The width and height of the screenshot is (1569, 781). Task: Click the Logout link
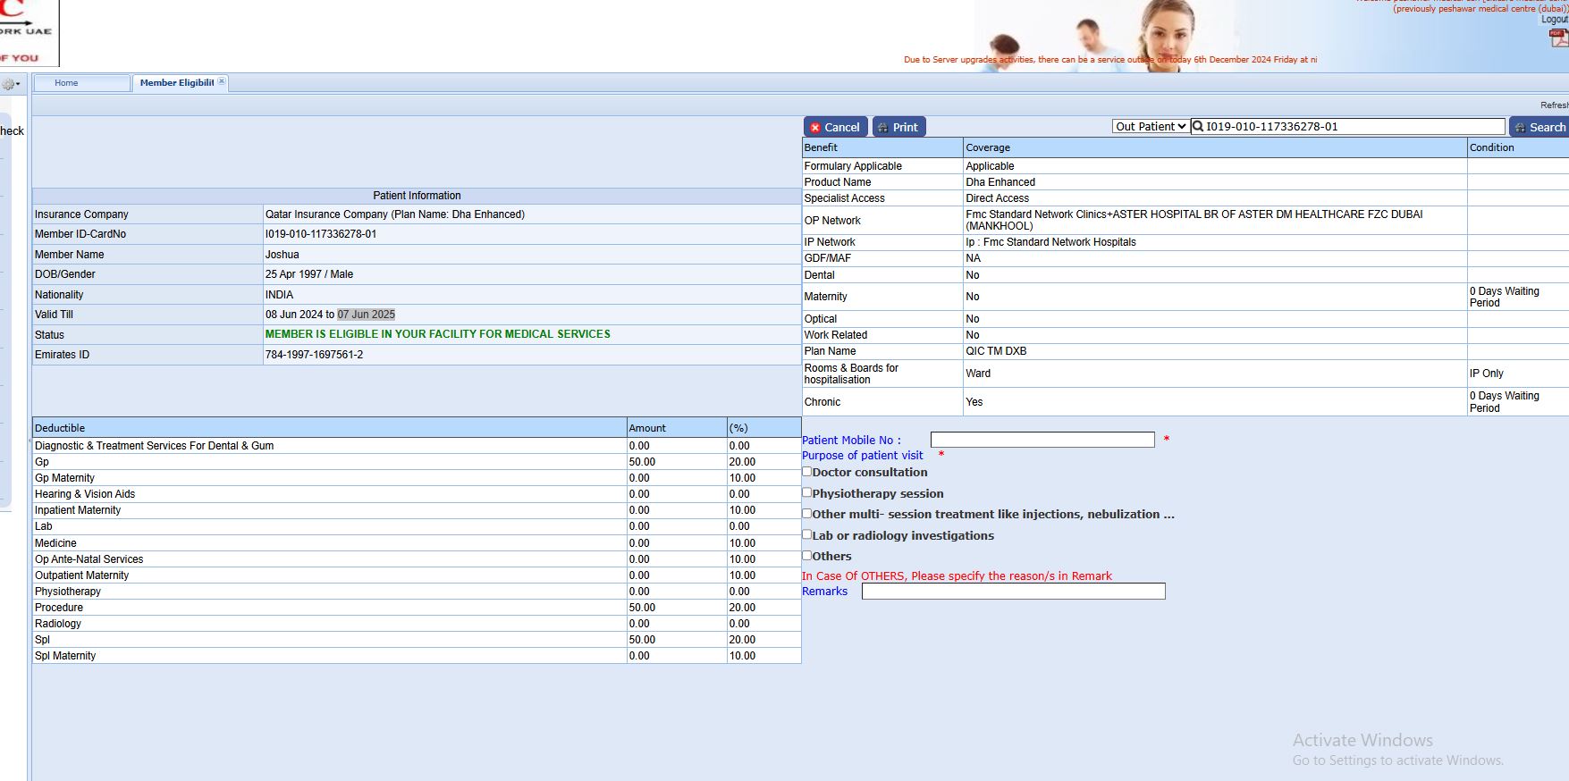(1554, 20)
